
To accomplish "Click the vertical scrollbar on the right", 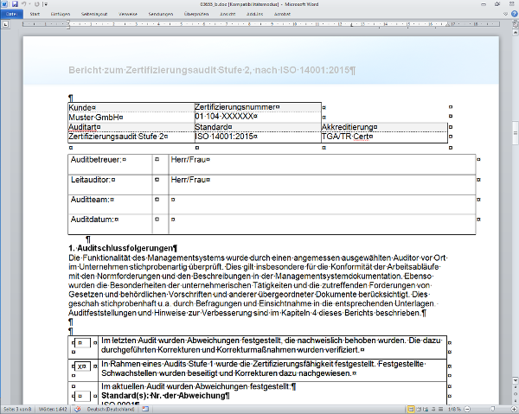I will (513, 216).
